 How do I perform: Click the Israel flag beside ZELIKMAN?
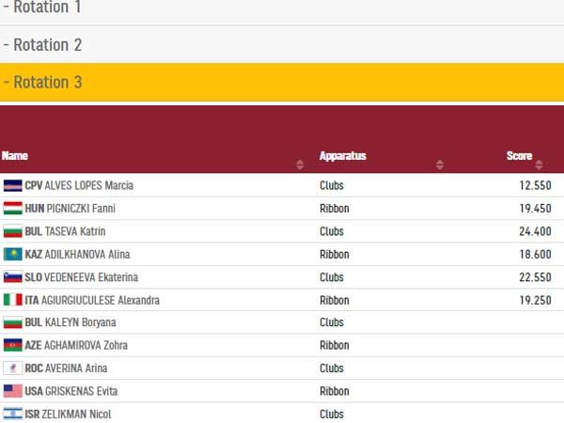[12, 414]
